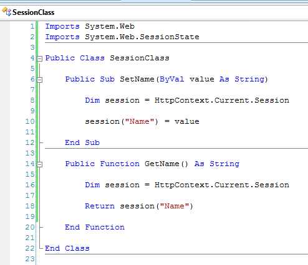Click 'GetName()' in function declaration
Viewport: 308px width, 265px height.
(166, 164)
